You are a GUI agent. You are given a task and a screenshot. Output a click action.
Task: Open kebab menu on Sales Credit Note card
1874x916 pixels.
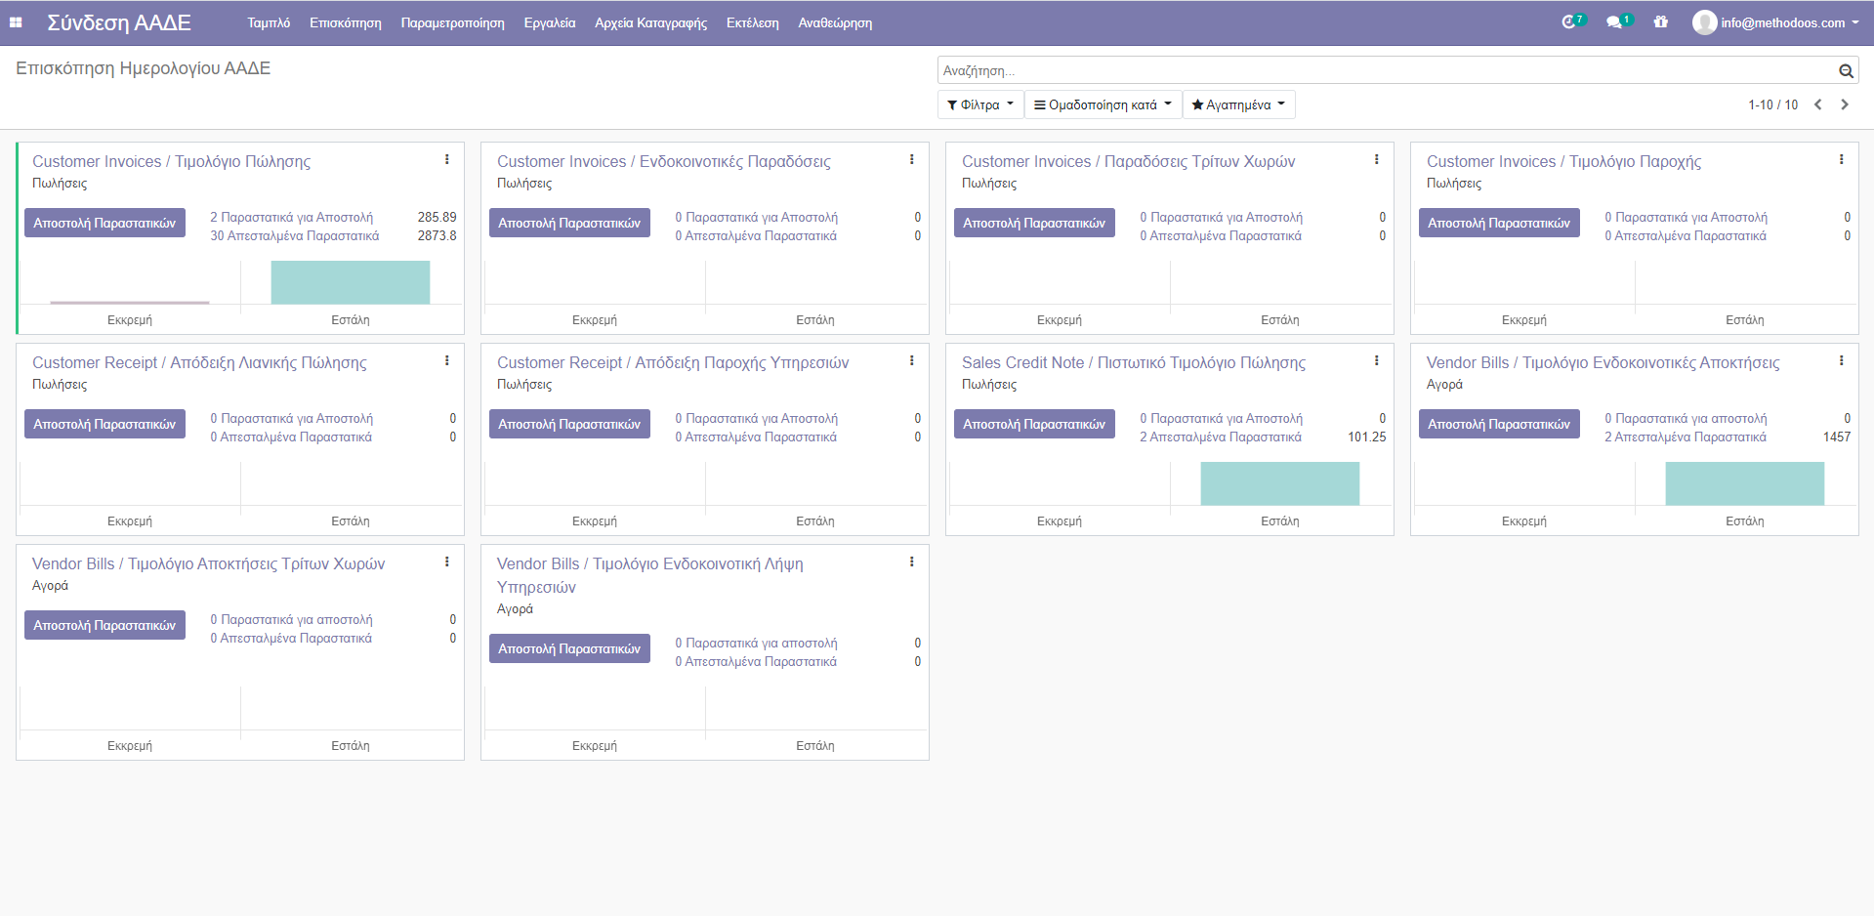point(1377,361)
